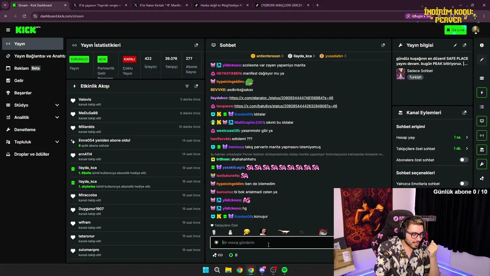Click username Eraslan06 on 'konuşur' message
This screenshot has width=490, height=276.
[243, 217]
